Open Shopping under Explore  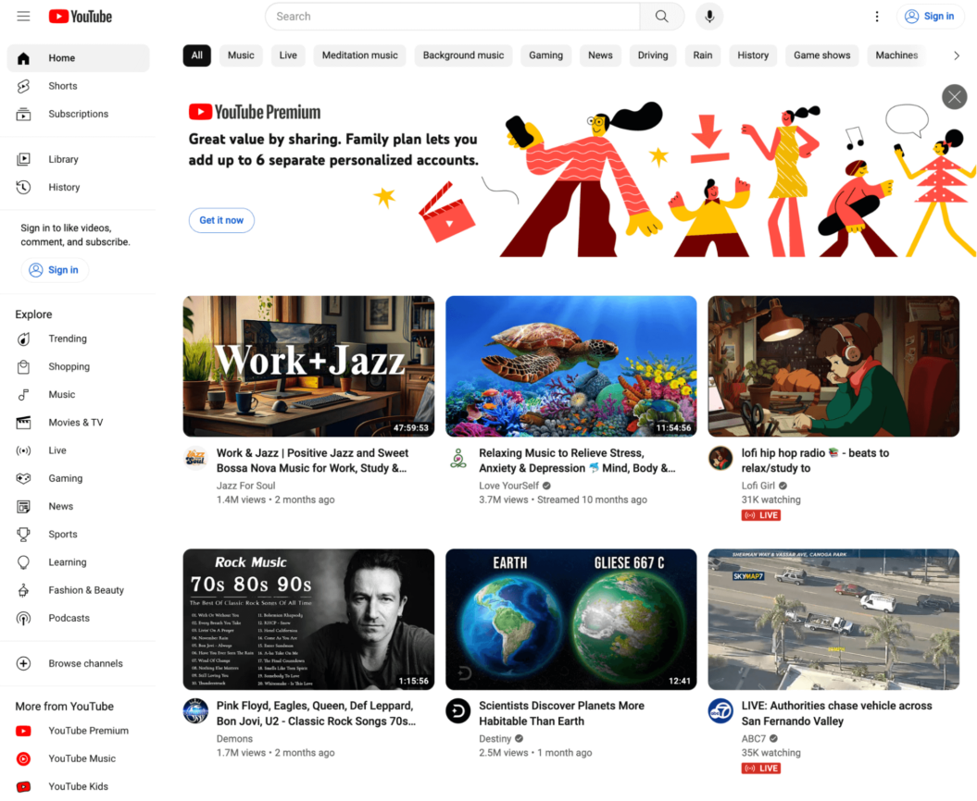pos(78,366)
